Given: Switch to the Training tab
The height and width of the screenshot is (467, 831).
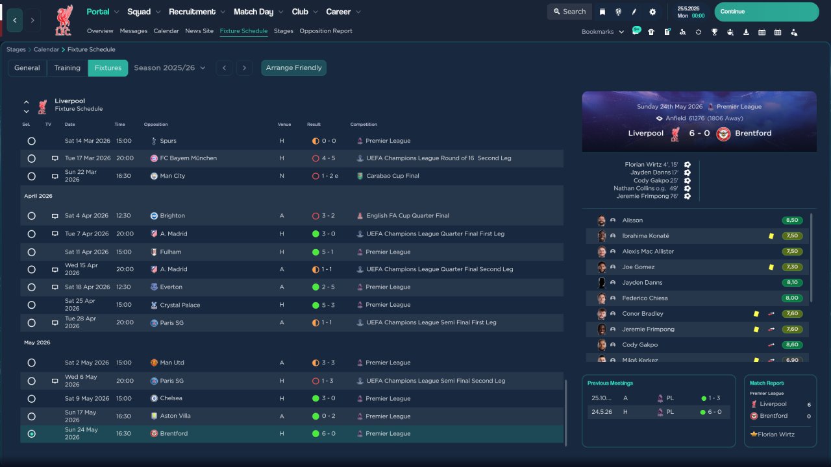Looking at the screenshot, I should 68,67.
